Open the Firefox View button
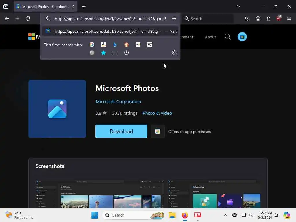Viewport: 296px width, 222px height. (6, 7)
